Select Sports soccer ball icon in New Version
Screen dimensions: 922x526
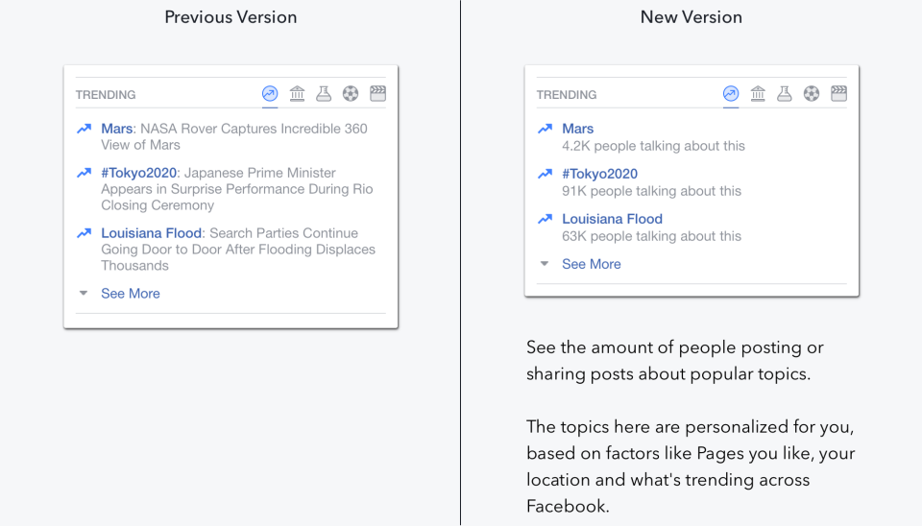coord(812,93)
